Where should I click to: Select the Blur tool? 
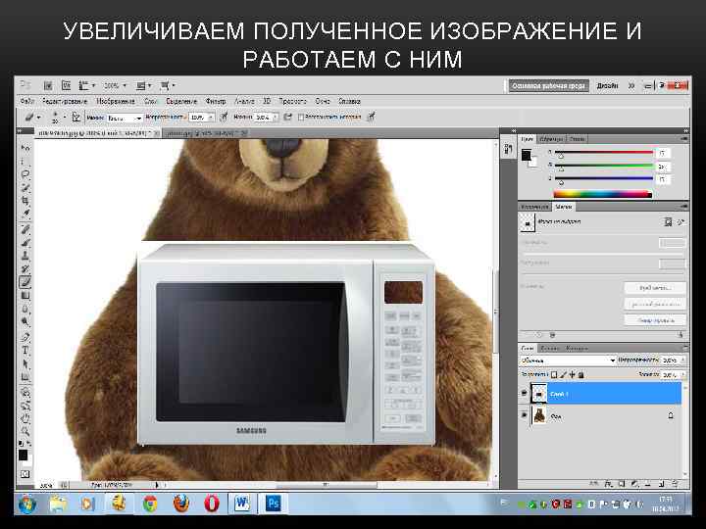coord(25,309)
